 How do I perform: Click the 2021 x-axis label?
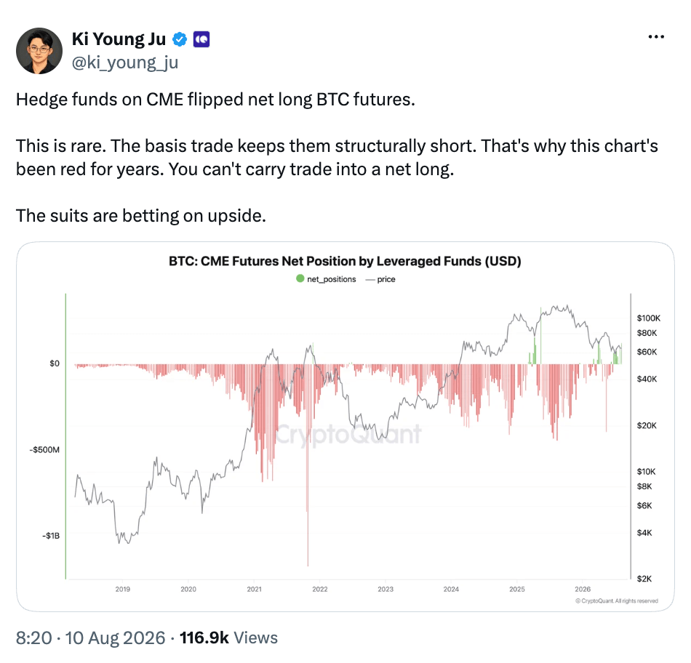255,589
